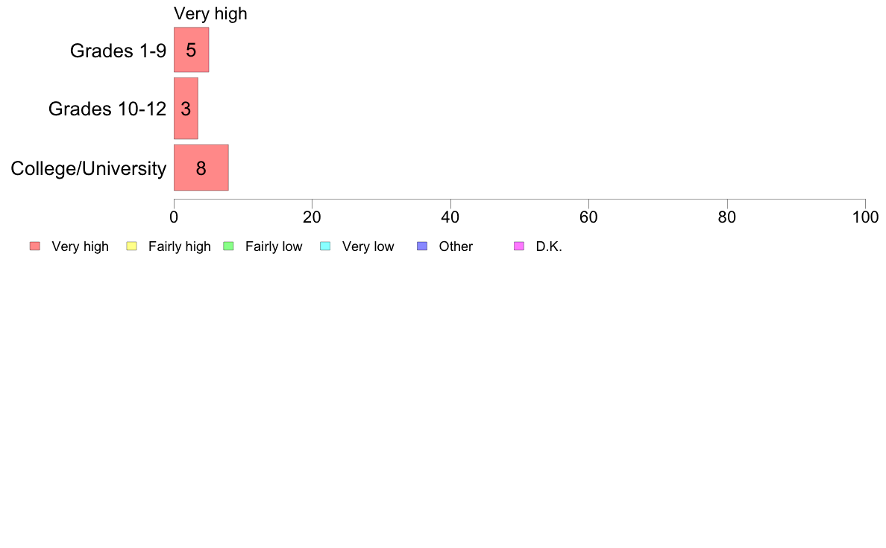Click the Very low legend text
The image size is (886, 548).
(x=368, y=246)
